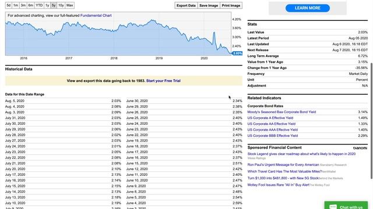Choose the Max time range

click(x=70, y=5)
